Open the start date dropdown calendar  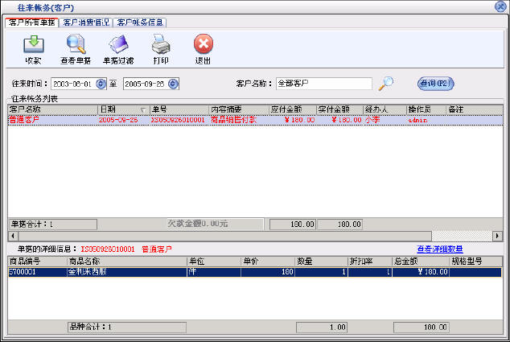point(101,84)
